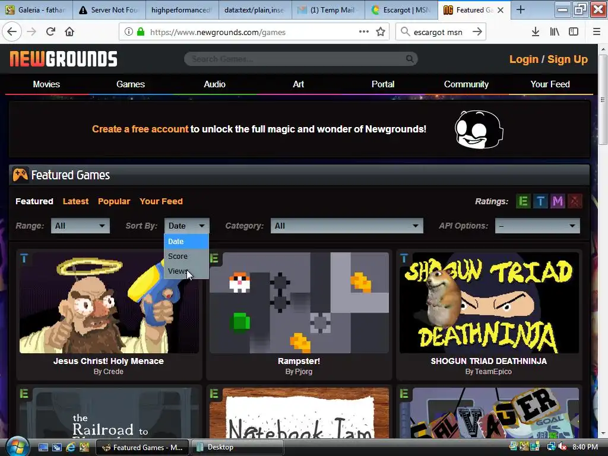Screen dimensions: 608x456
Task: Choose Score in Sort By list
Action: [x=186, y=256]
